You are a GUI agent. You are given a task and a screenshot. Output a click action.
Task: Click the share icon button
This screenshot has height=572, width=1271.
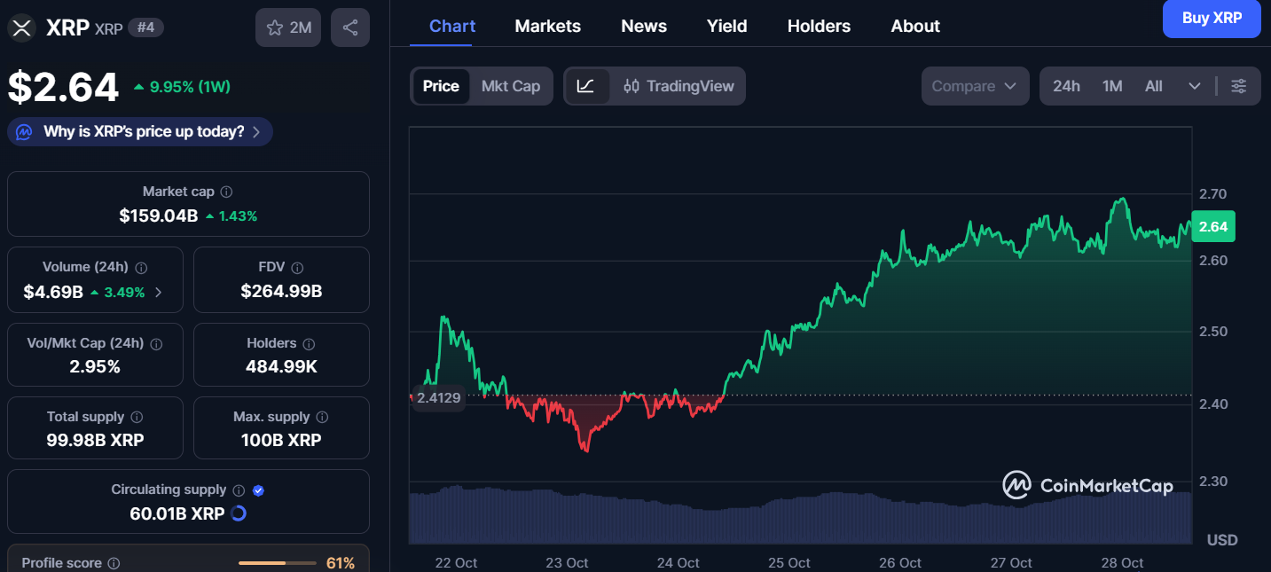350,27
